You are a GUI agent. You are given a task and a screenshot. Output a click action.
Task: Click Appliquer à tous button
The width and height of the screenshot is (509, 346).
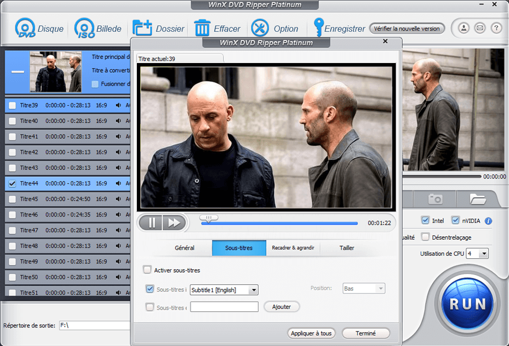311,333
